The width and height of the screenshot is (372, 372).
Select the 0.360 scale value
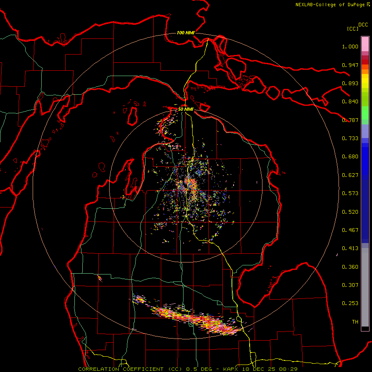click(x=350, y=267)
